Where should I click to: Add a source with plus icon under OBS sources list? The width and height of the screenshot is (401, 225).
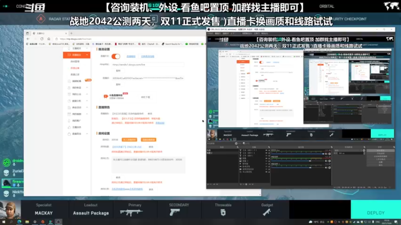(x=241, y=184)
